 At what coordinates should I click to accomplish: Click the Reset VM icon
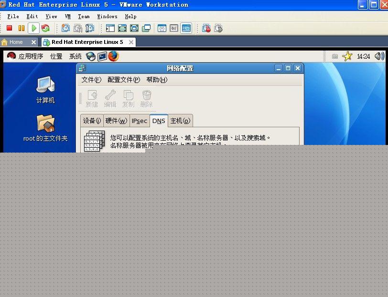click(x=45, y=28)
